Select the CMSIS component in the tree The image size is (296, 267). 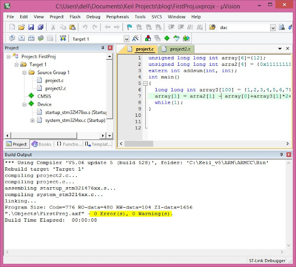click(44, 96)
